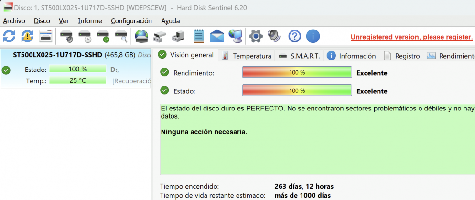Open settings via the gear icon
The height and width of the screenshot is (200, 475).
coord(256,36)
